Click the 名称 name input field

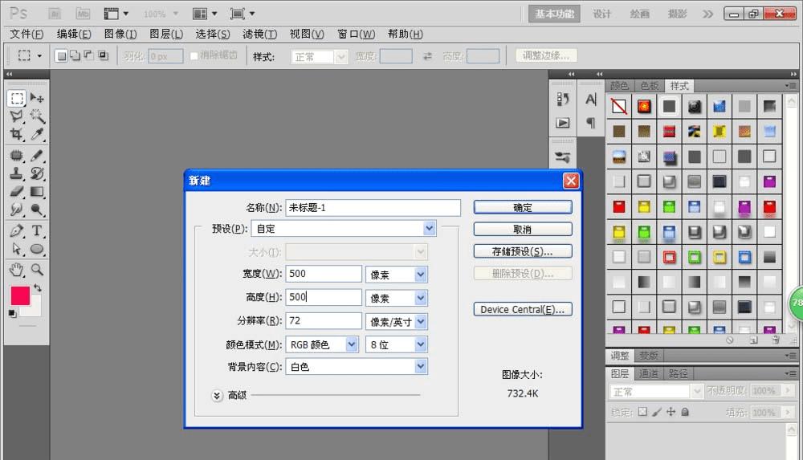(x=373, y=208)
